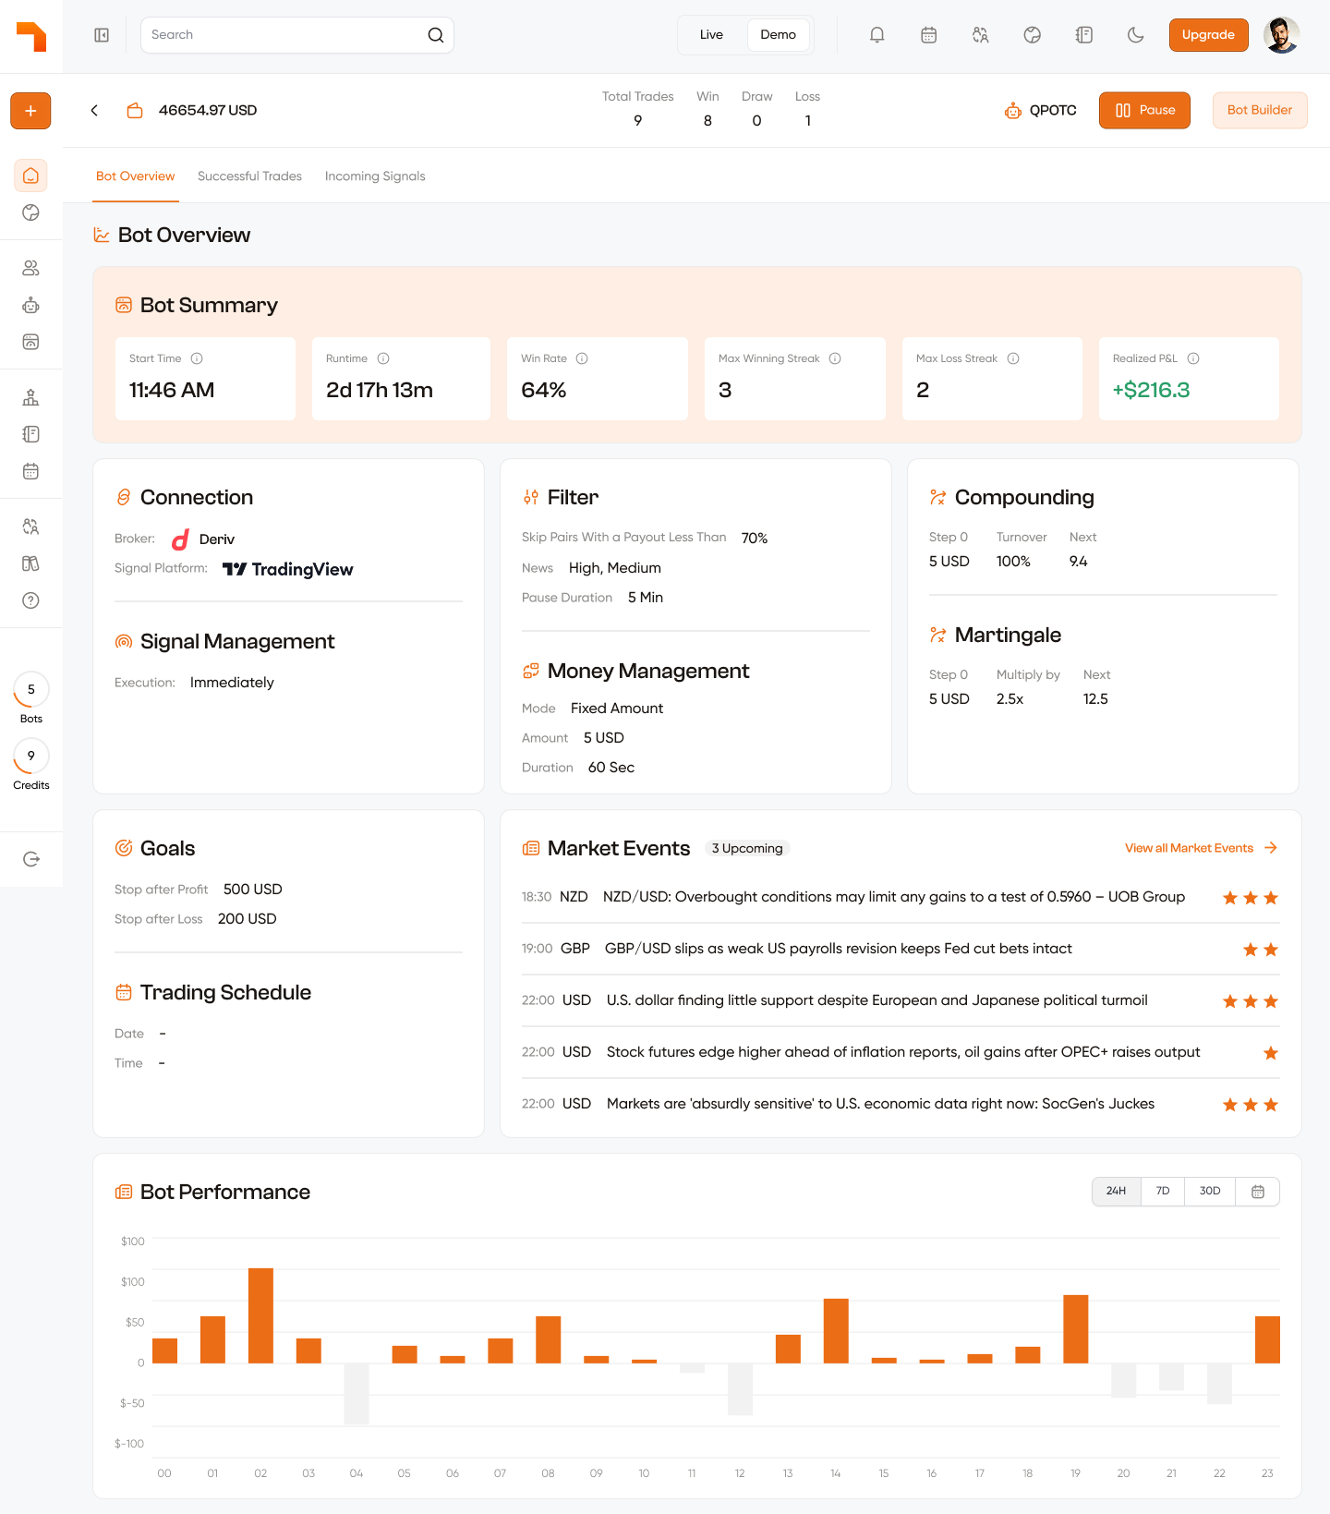Open the NZD/USD overbought market event
Screen dimensions: 1330x1514
(x=901, y=897)
